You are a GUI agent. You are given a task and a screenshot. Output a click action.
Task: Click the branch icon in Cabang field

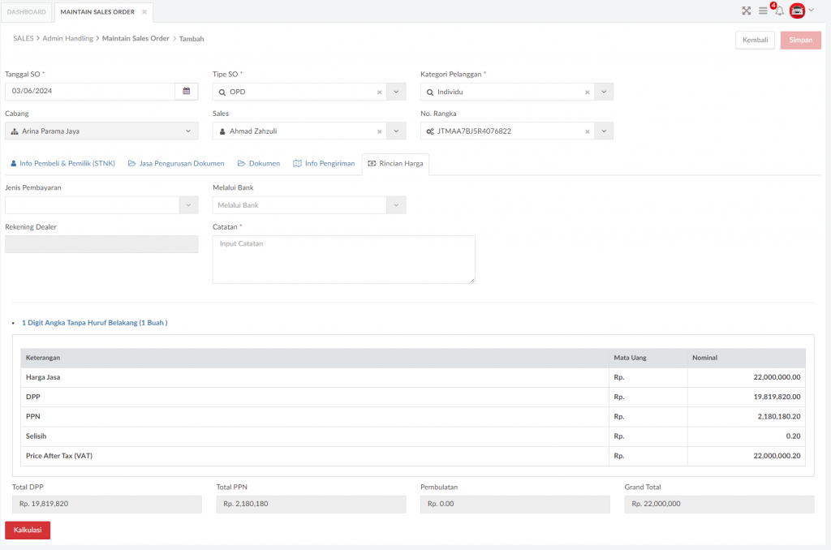[x=15, y=131]
